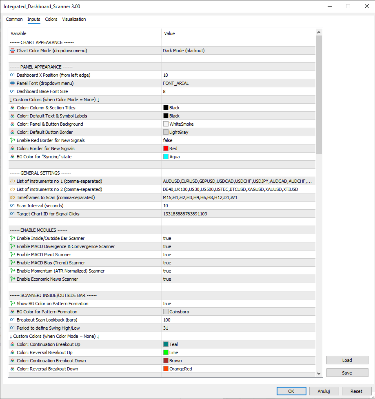Switch to the Common tab
375x399 pixels.
[x=14, y=19]
